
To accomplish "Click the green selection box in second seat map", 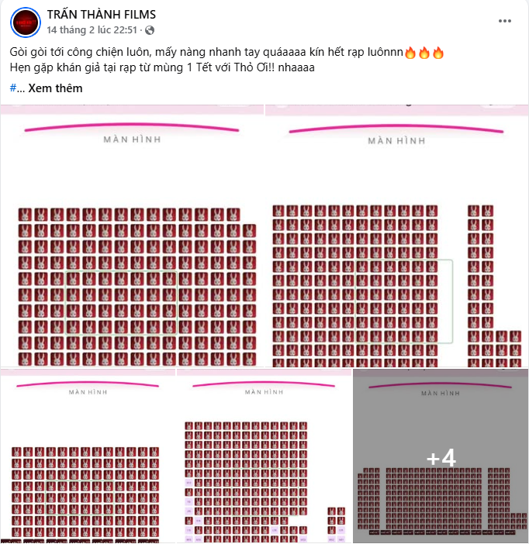I will pos(404,301).
